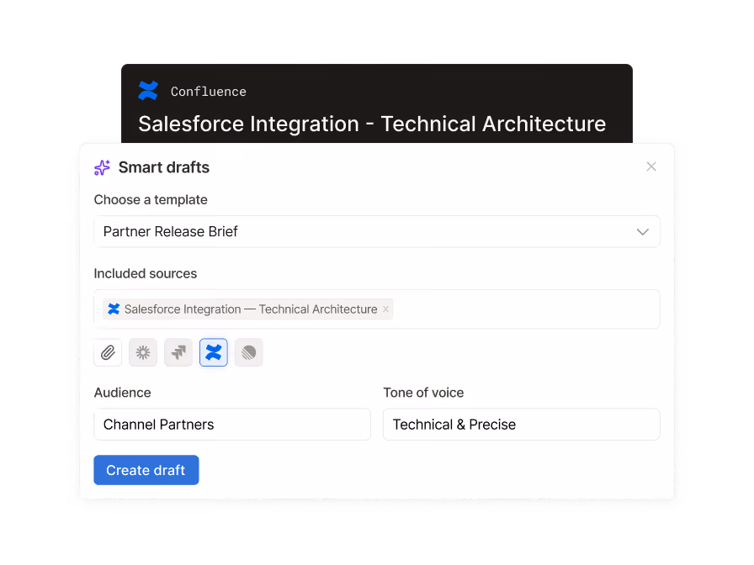Close the Smart drafts panel
Viewport: 754px width, 565px height.
[x=651, y=166]
